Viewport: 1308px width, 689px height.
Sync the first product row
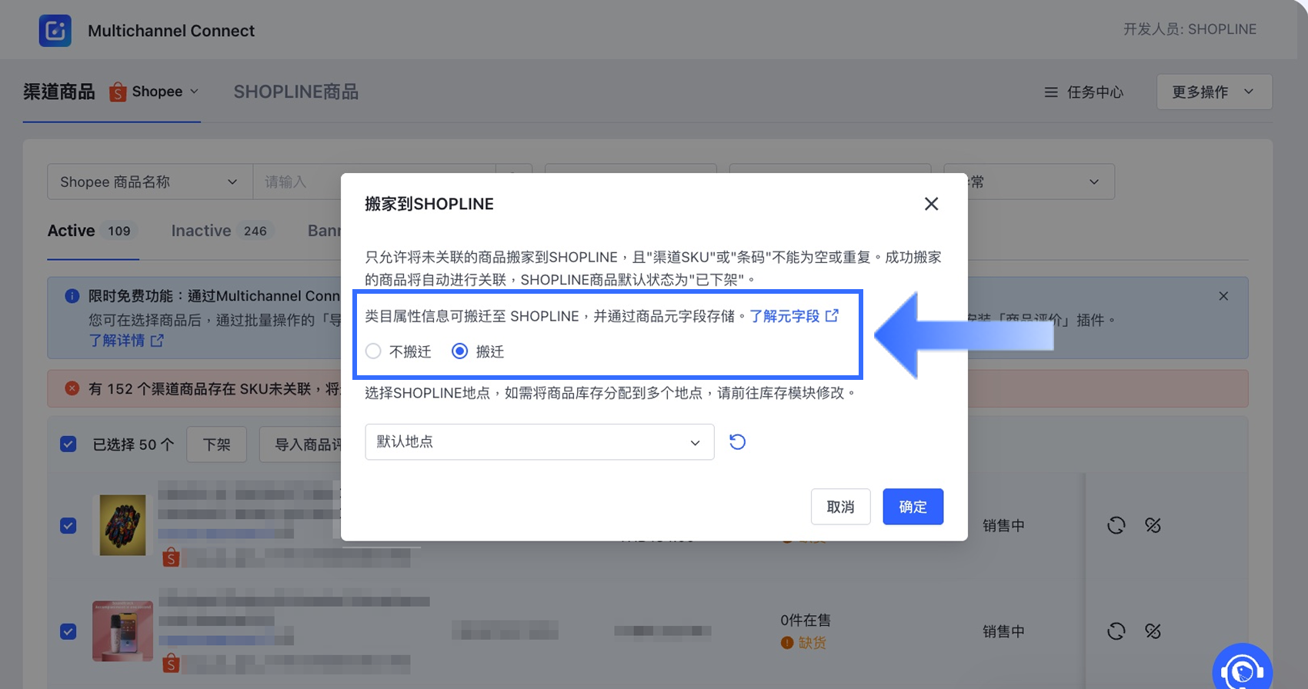pyautogui.click(x=1116, y=525)
